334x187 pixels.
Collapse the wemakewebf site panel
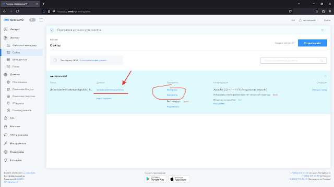[x=325, y=76]
